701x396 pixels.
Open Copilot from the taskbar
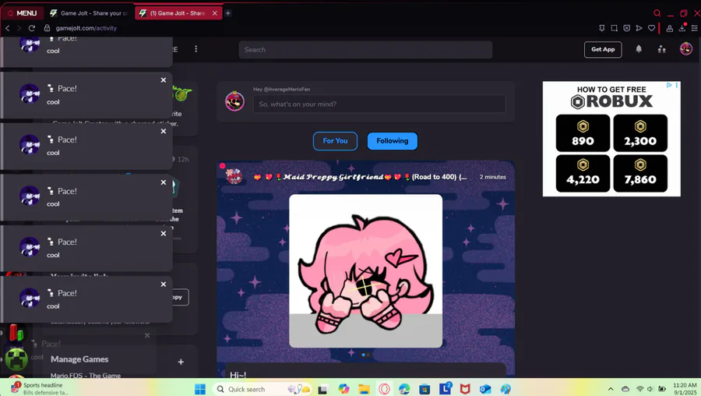(x=343, y=389)
